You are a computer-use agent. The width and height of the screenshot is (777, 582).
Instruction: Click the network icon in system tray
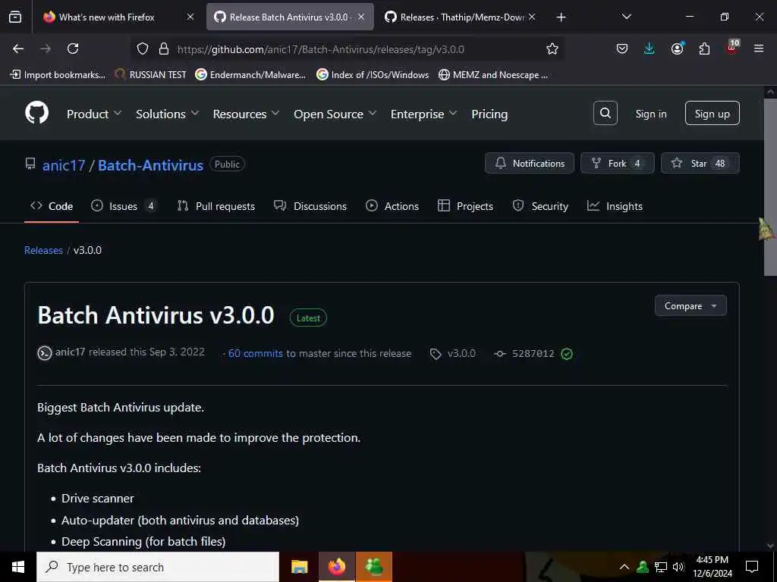pos(661,567)
